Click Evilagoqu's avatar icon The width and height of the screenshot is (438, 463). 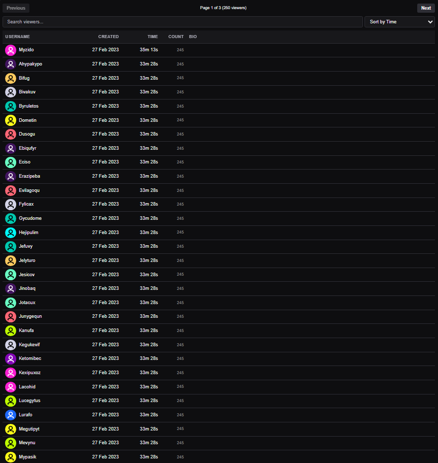(11, 190)
